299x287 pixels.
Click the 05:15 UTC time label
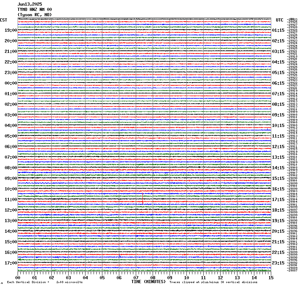coord(278,73)
